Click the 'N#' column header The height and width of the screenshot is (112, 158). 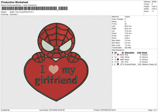[x=116, y=53]
